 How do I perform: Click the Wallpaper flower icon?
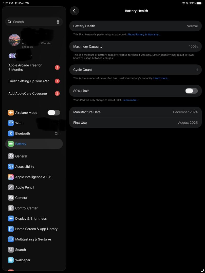(11, 260)
